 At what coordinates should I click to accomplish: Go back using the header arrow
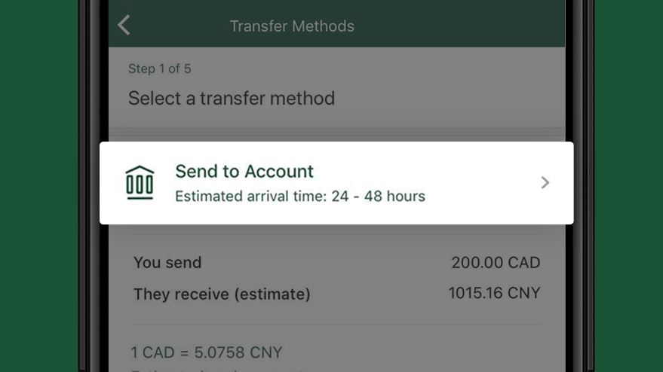[124, 25]
